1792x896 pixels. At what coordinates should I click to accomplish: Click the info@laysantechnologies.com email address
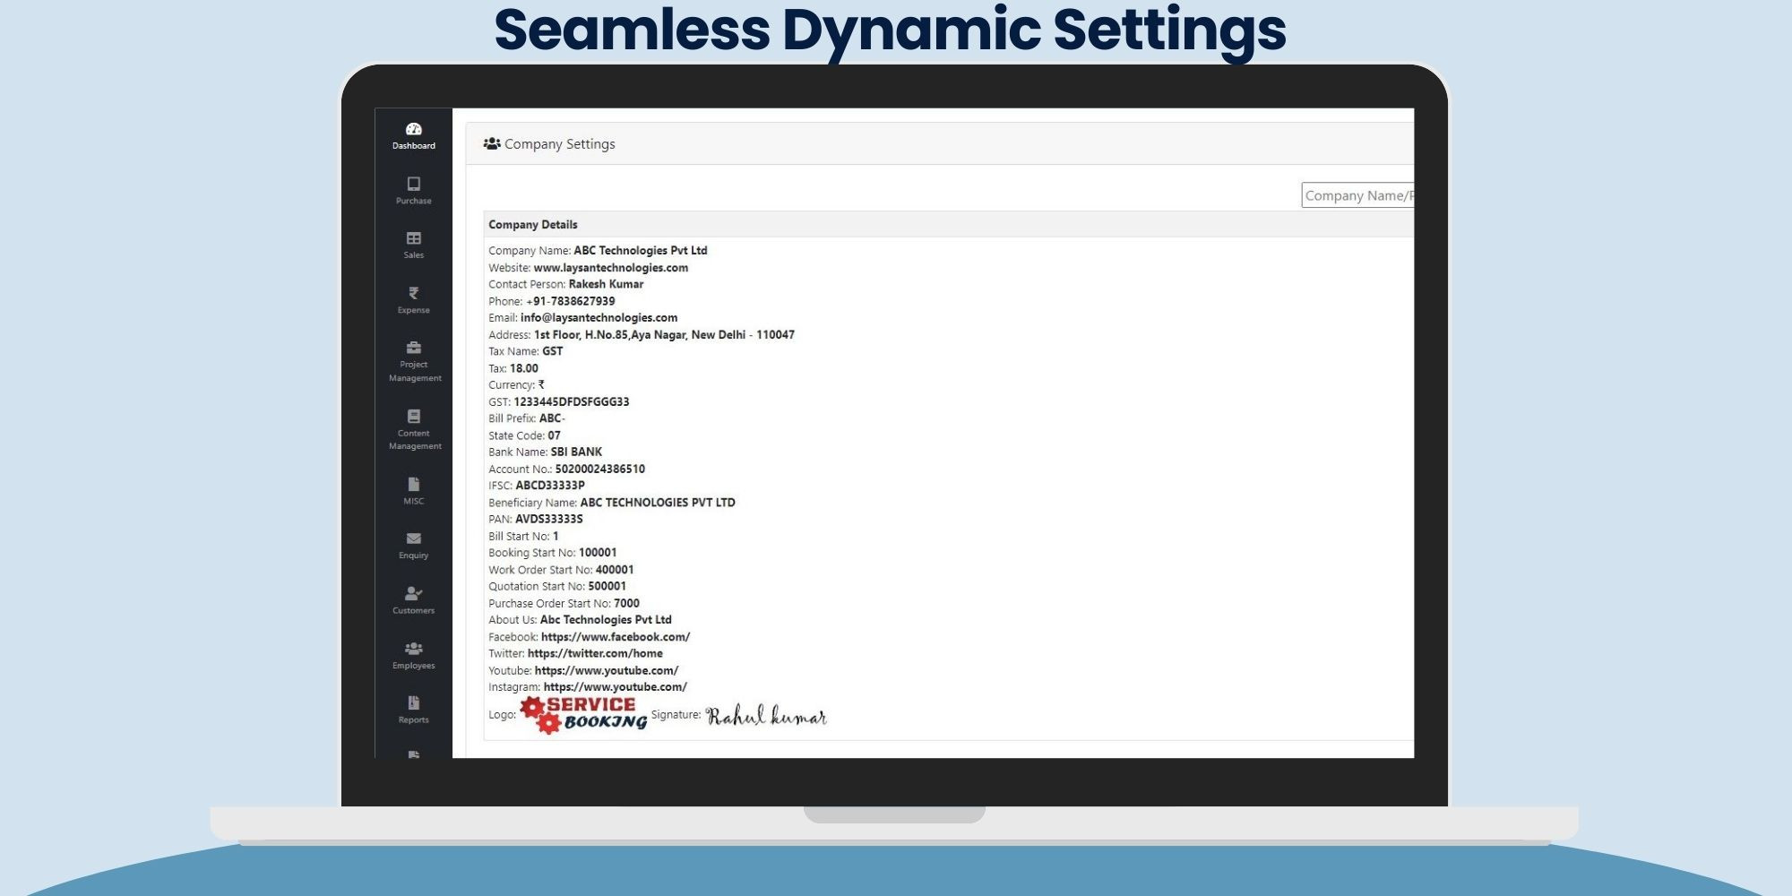[x=599, y=318]
